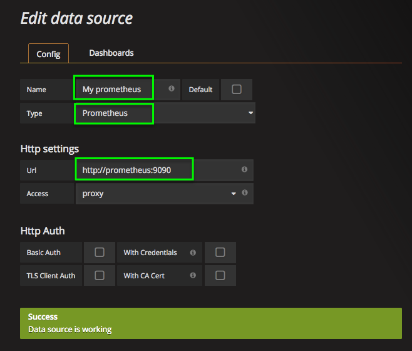Click the With CA Cert info icon
The width and height of the screenshot is (412, 351).
193,275
